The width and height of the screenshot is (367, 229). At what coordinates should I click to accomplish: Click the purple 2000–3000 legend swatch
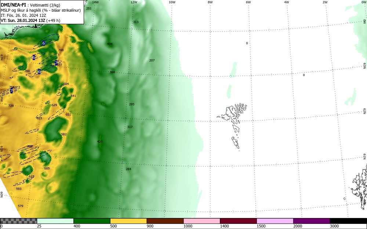point(312,221)
